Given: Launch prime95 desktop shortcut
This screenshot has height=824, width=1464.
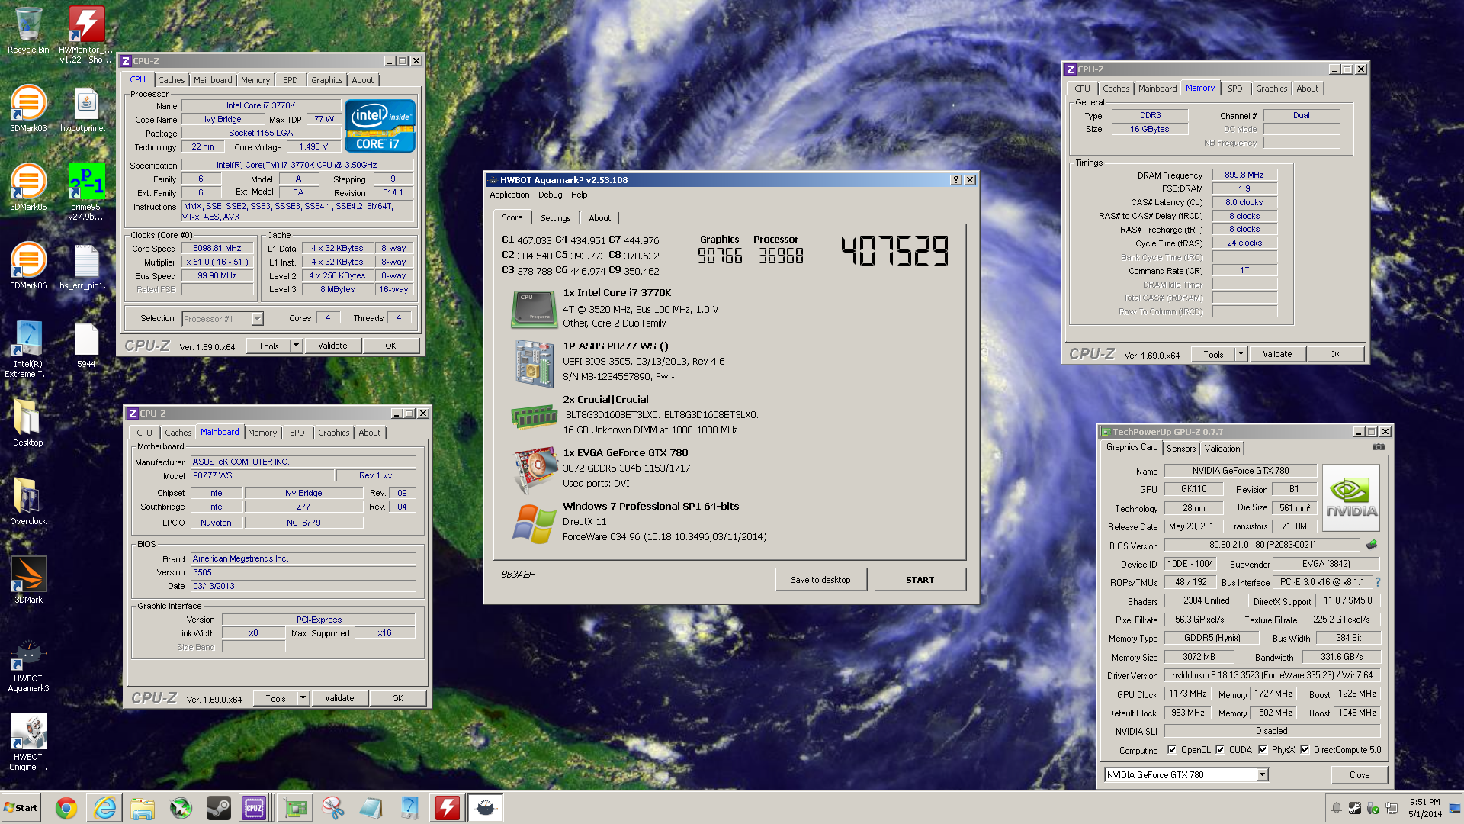Looking at the screenshot, I should (86, 192).
